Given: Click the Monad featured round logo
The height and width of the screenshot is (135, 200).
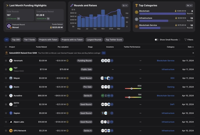Looking at the screenshot, I should tap(9, 26).
